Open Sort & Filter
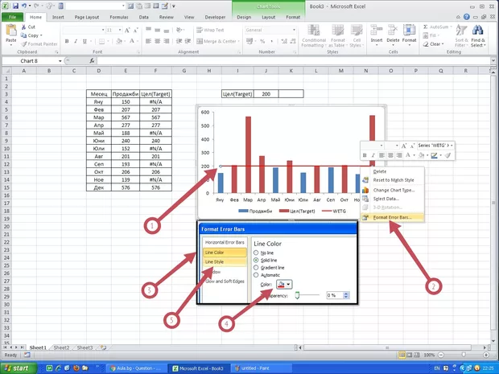 click(x=461, y=35)
